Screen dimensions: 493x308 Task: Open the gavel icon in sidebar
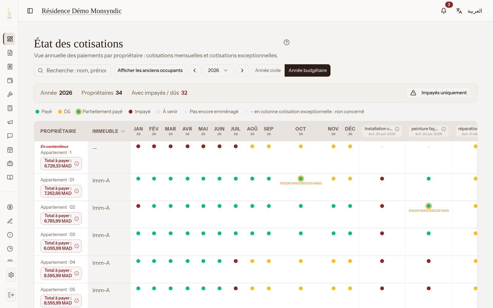tap(10, 94)
